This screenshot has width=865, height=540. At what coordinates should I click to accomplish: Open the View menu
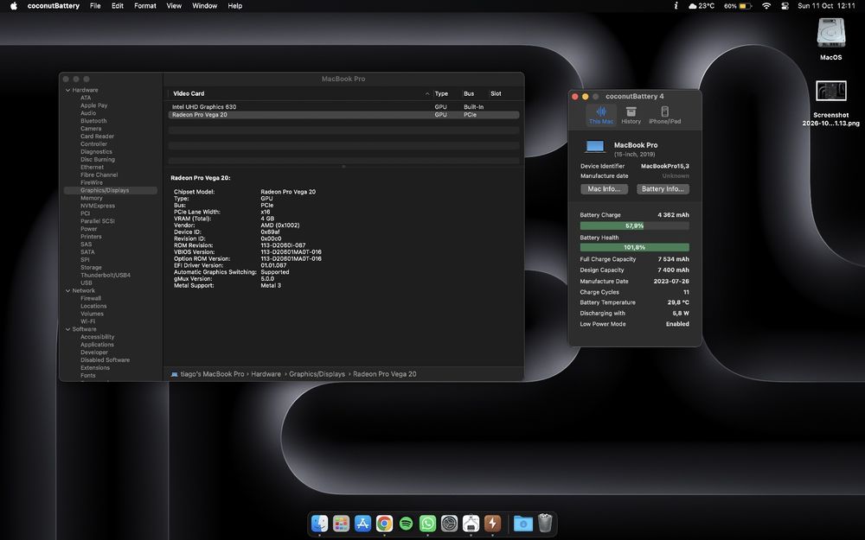pos(175,5)
